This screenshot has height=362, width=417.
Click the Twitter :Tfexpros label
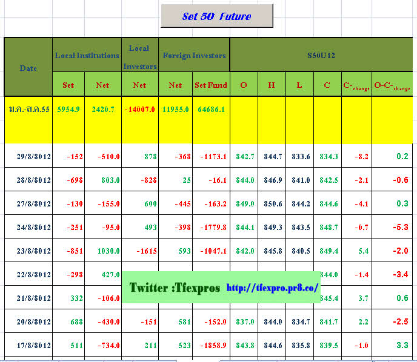tap(175, 288)
